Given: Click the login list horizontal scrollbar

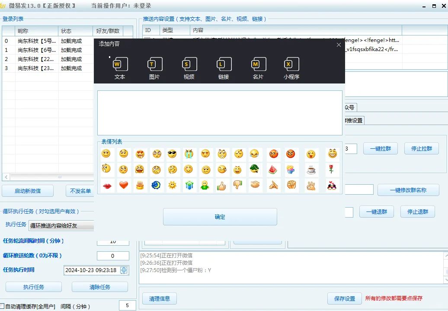Looking at the screenshot, I should (52, 177).
